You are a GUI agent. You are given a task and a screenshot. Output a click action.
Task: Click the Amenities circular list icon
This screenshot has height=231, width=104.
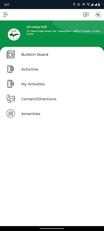11,113
